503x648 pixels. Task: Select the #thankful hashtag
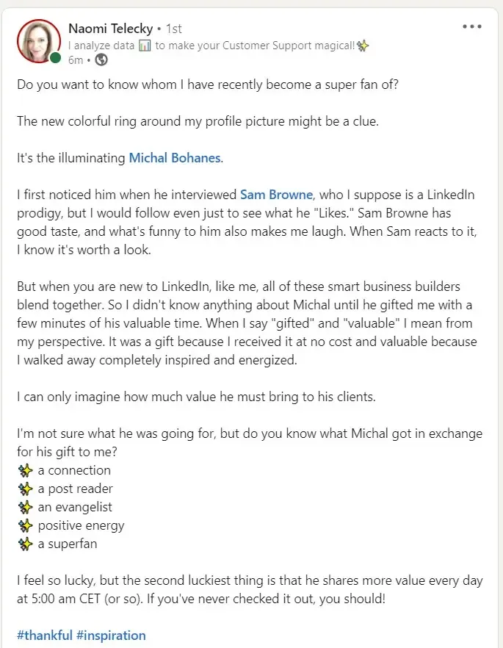pos(45,636)
